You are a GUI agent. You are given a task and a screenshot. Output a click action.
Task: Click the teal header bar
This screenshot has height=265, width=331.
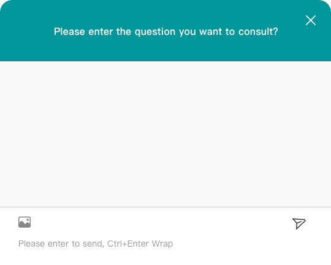tap(165, 31)
